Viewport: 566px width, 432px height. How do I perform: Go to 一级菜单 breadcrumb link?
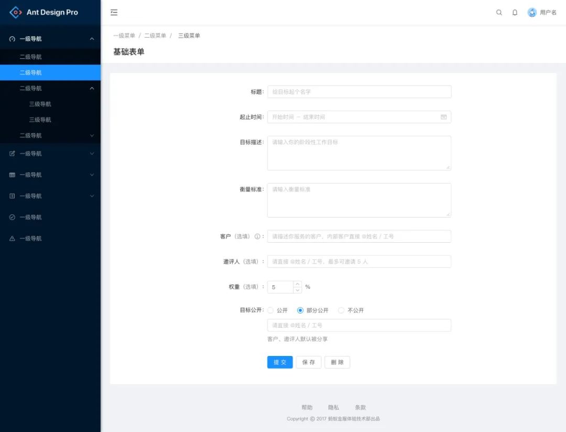pyautogui.click(x=124, y=36)
